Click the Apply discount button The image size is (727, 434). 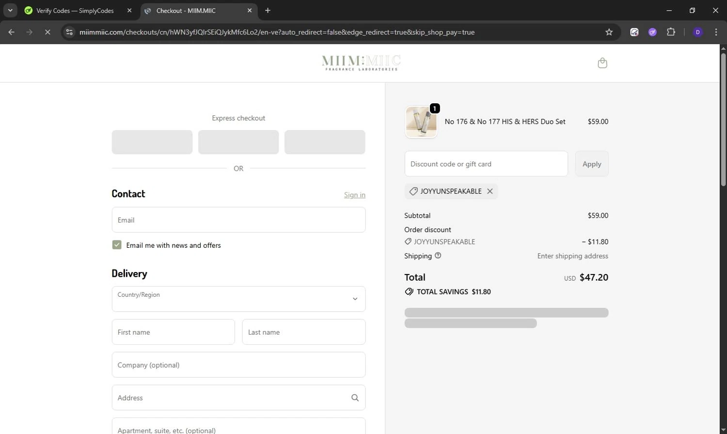[592, 164]
